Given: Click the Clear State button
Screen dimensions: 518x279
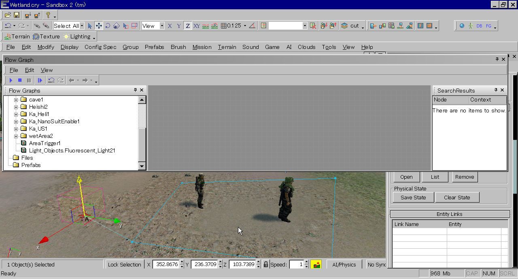Looking at the screenshot, I should tap(457, 197).
